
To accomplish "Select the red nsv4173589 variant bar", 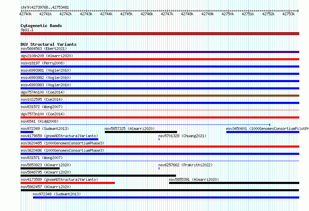I will pyautogui.click(x=68, y=183).
